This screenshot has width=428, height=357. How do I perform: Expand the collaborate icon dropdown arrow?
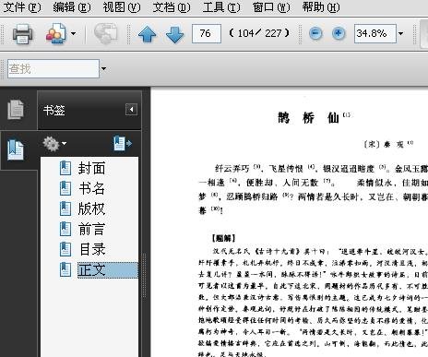click(73, 33)
